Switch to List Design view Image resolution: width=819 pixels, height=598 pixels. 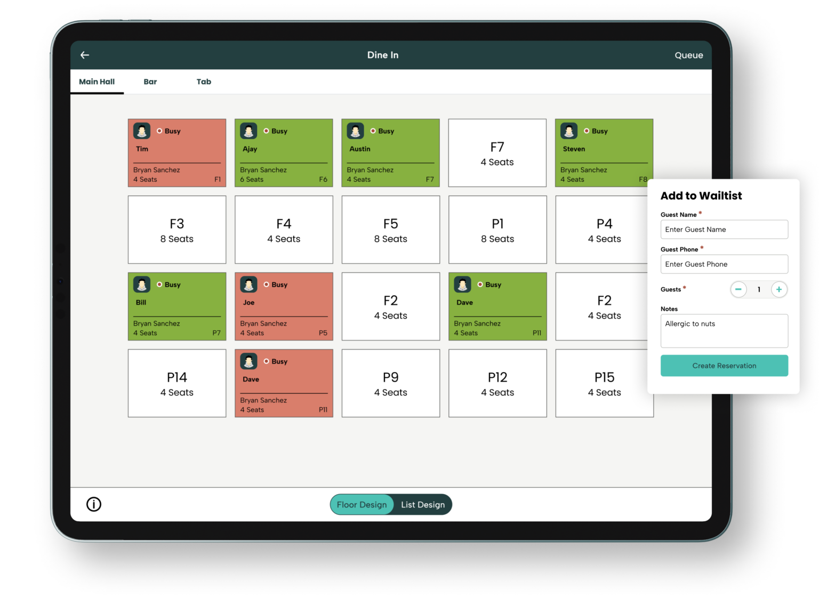tap(423, 505)
